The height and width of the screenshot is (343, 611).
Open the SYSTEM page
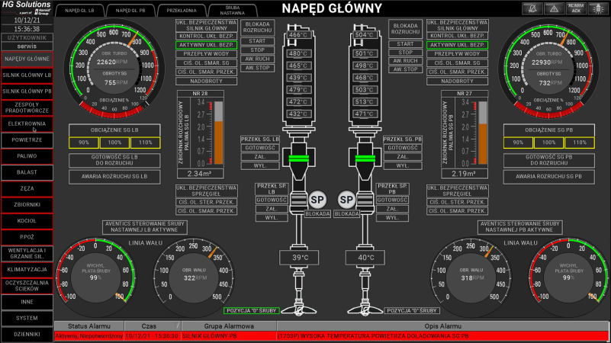27,318
